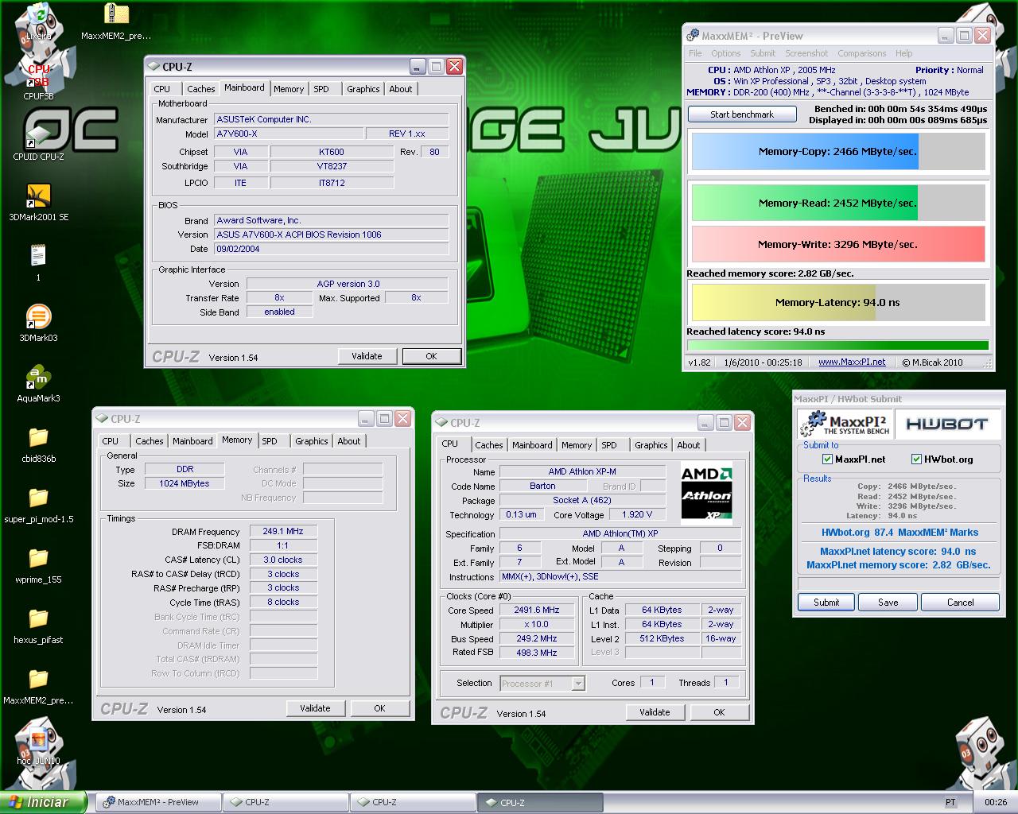
Task: Click the Memory-Copy result bar
Action: [x=838, y=151]
